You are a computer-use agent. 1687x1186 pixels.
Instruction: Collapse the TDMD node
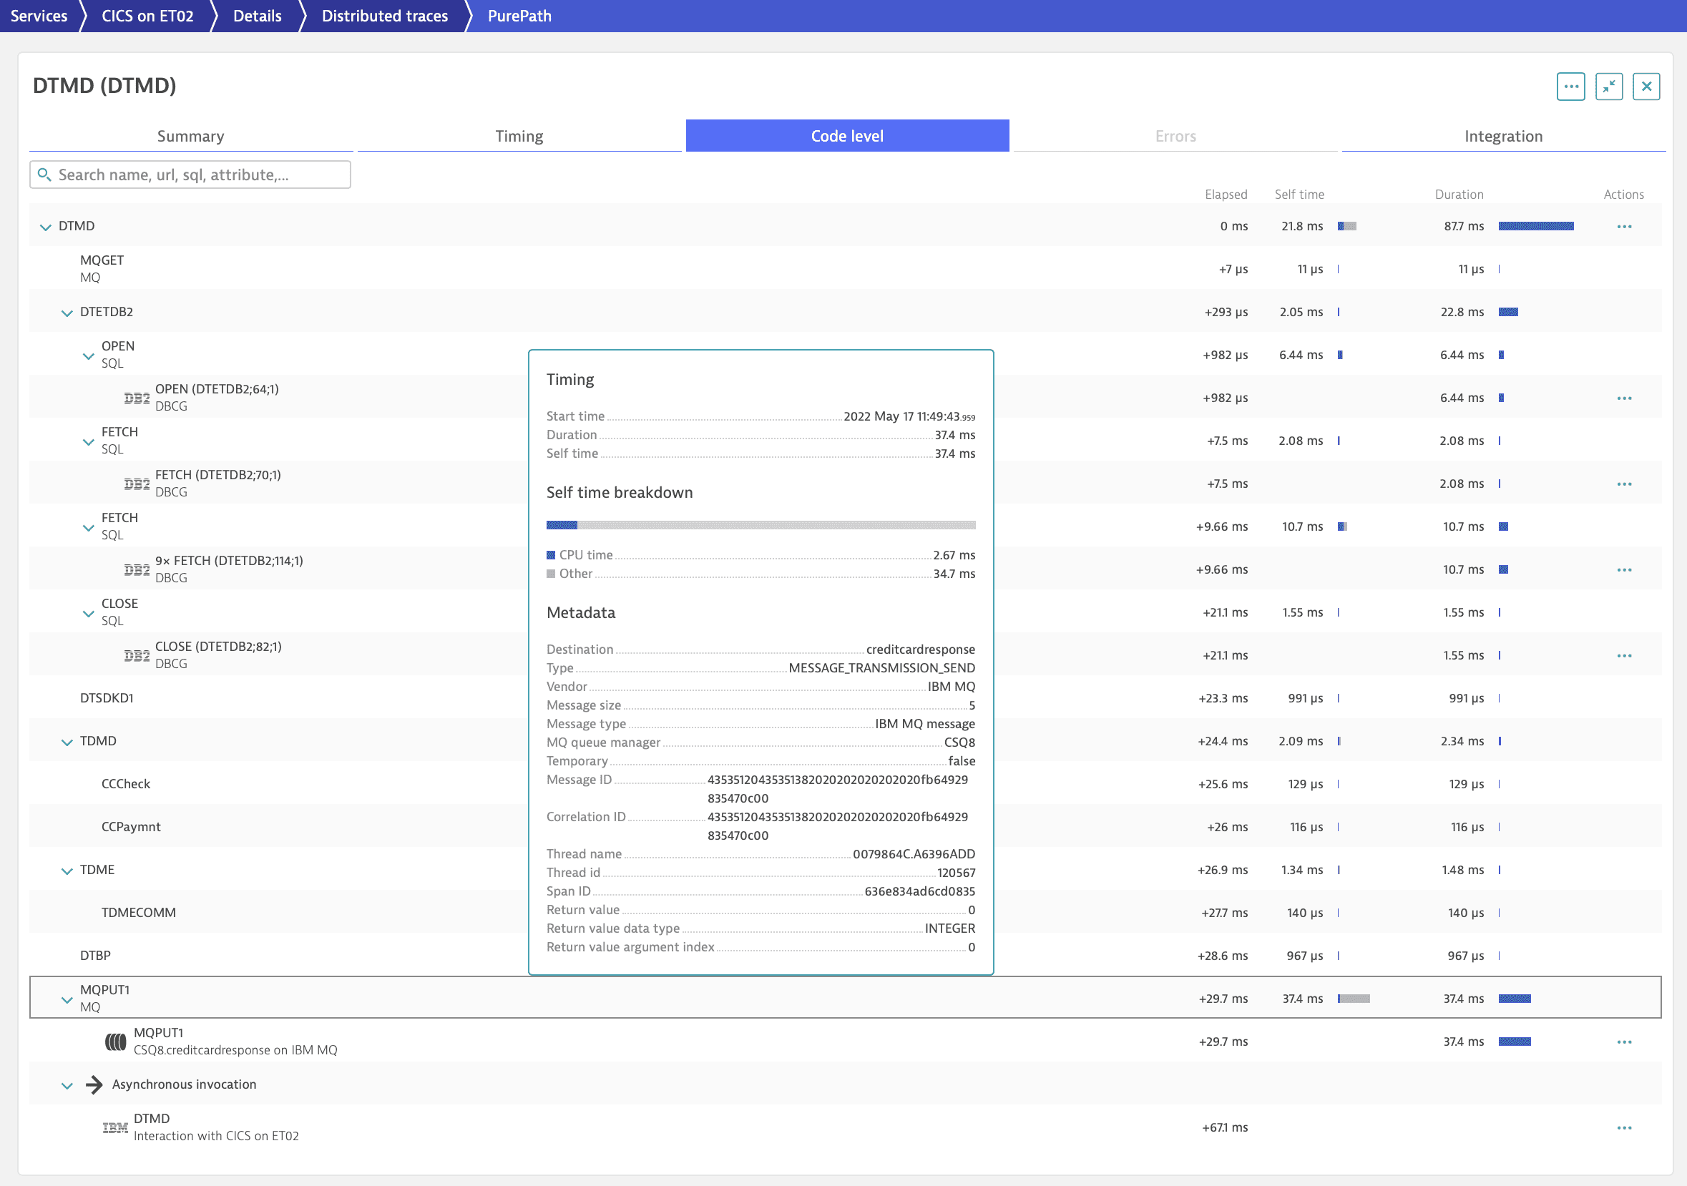[67, 743]
